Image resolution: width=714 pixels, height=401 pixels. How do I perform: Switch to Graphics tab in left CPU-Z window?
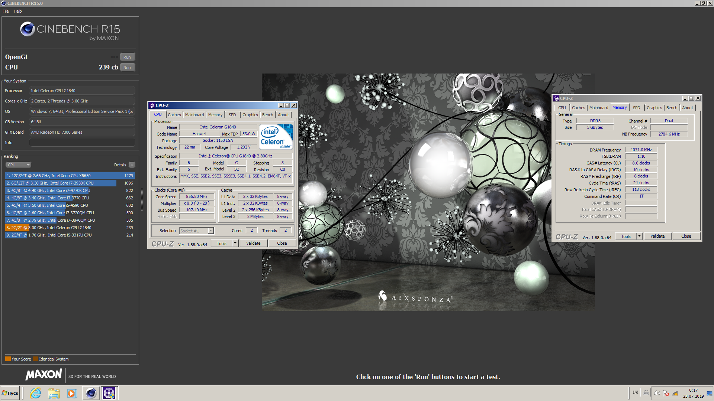[250, 115]
